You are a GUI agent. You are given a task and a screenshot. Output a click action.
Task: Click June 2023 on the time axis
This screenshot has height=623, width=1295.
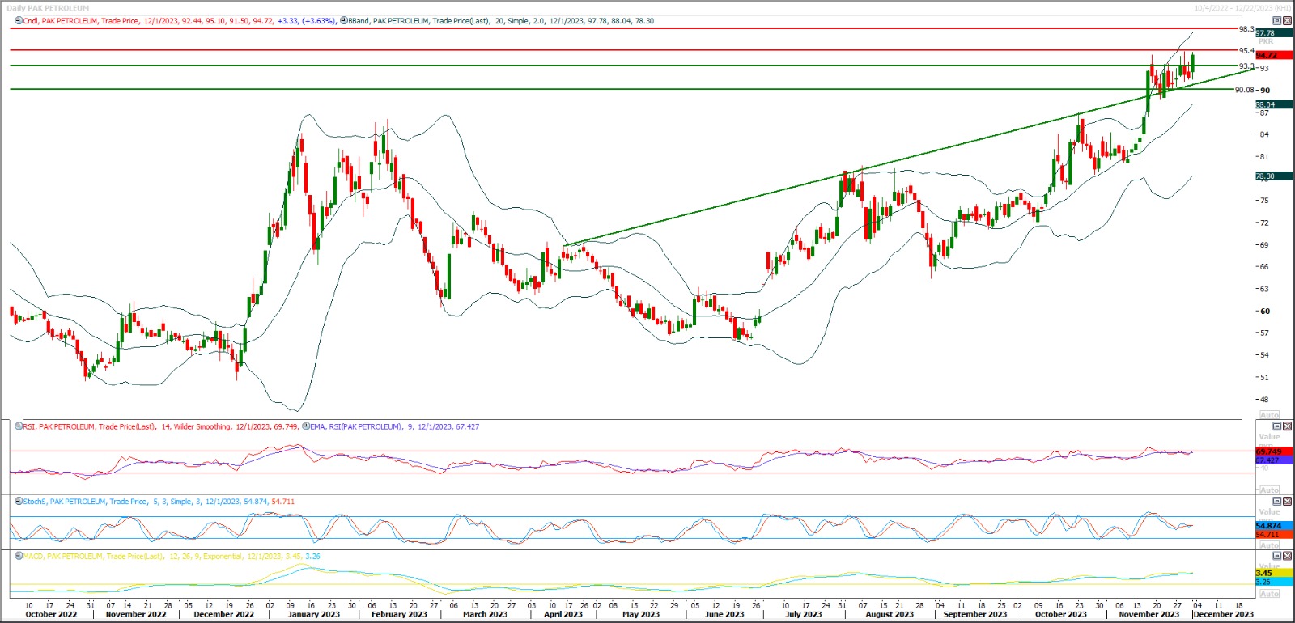724,614
